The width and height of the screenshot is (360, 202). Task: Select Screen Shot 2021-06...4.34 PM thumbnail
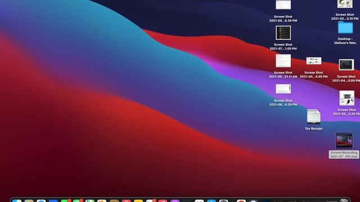coord(283,89)
